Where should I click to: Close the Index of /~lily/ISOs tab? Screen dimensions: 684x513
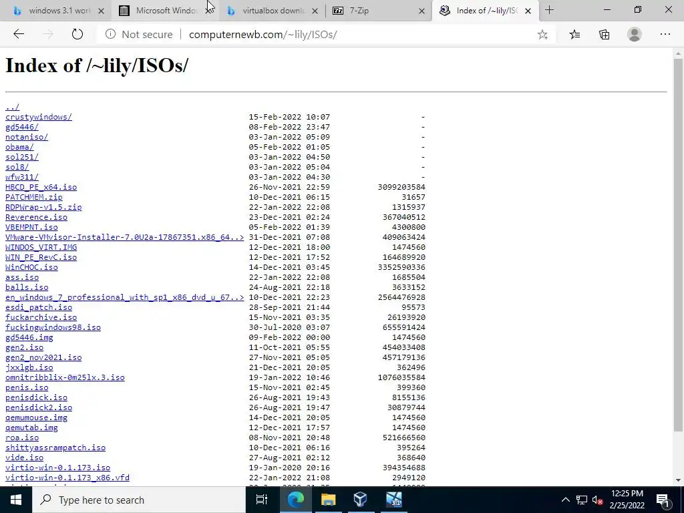(528, 11)
